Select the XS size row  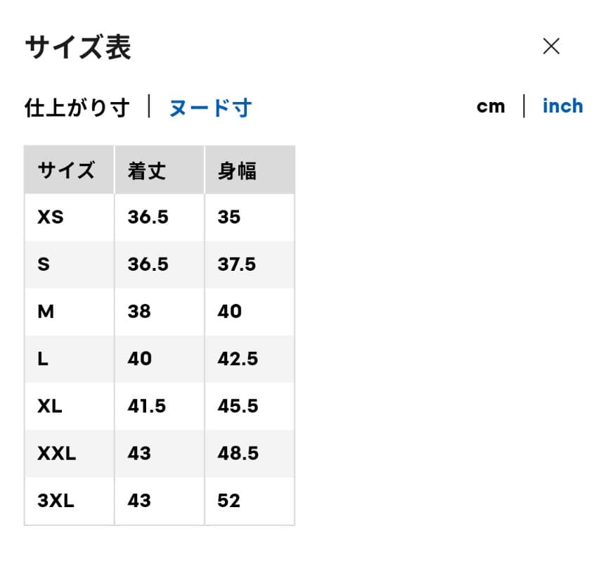click(160, 217)
